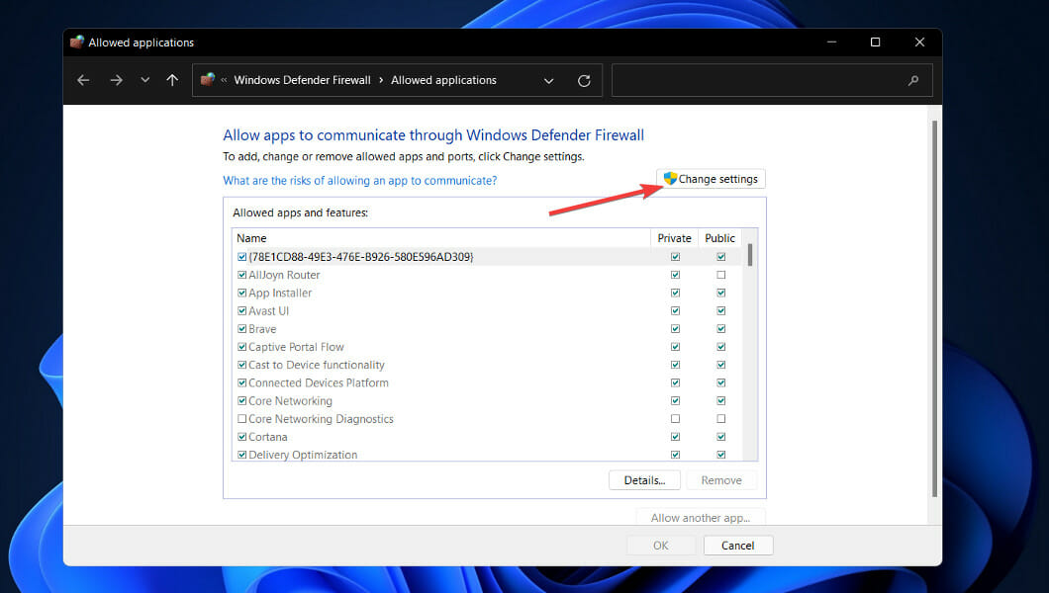Screen dimensions: 1049x593
Task: Click the firewall icon in address bar
Action: (x=208, y=79)
